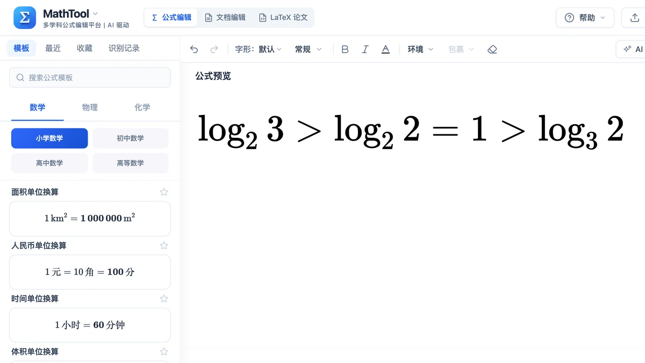Select the 收藏 sidebar tab
The height and width of the screenshot is (363, 645).
pos(84,48)
